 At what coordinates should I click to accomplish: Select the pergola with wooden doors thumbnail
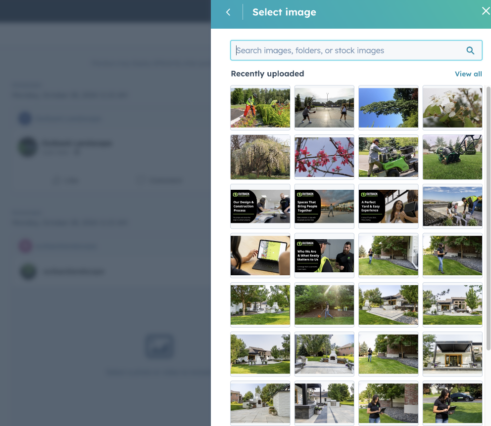(452, 354)
